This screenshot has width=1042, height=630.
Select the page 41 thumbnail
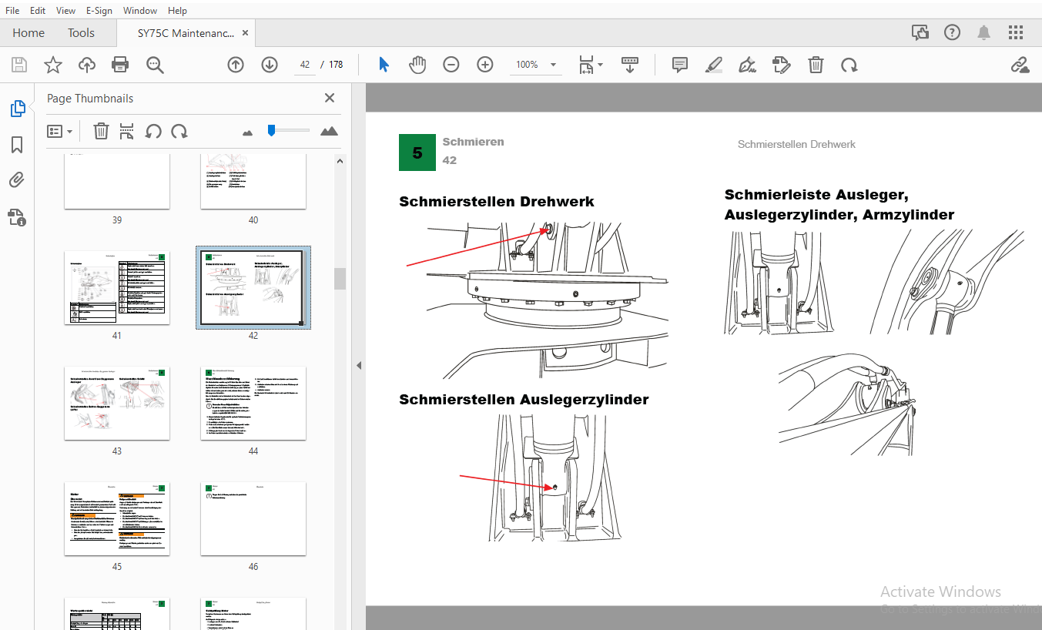116,287
